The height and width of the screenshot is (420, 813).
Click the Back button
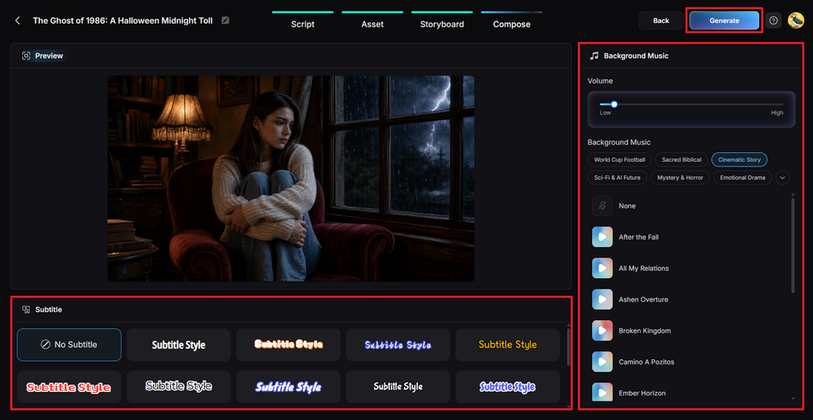661,21
